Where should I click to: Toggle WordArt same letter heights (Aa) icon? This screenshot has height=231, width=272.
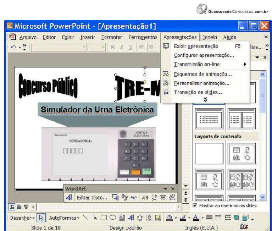point(145,198)
